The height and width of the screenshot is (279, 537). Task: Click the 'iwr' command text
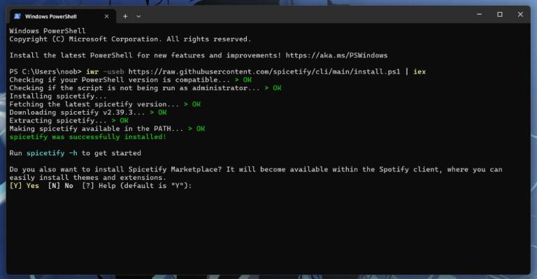pyautogui.click(x=92, y=72)
